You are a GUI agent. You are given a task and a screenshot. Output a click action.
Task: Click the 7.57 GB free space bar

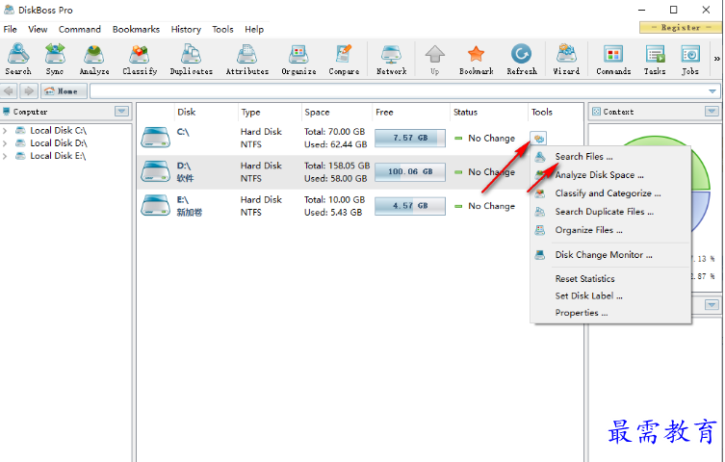[x=410, y=138]
